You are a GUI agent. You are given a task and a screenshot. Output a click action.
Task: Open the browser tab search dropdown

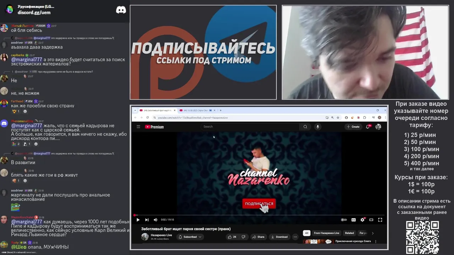tap(135, 110)
